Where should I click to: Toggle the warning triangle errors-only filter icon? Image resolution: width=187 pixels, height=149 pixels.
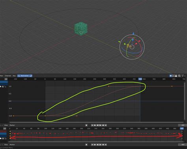(176, 76)
